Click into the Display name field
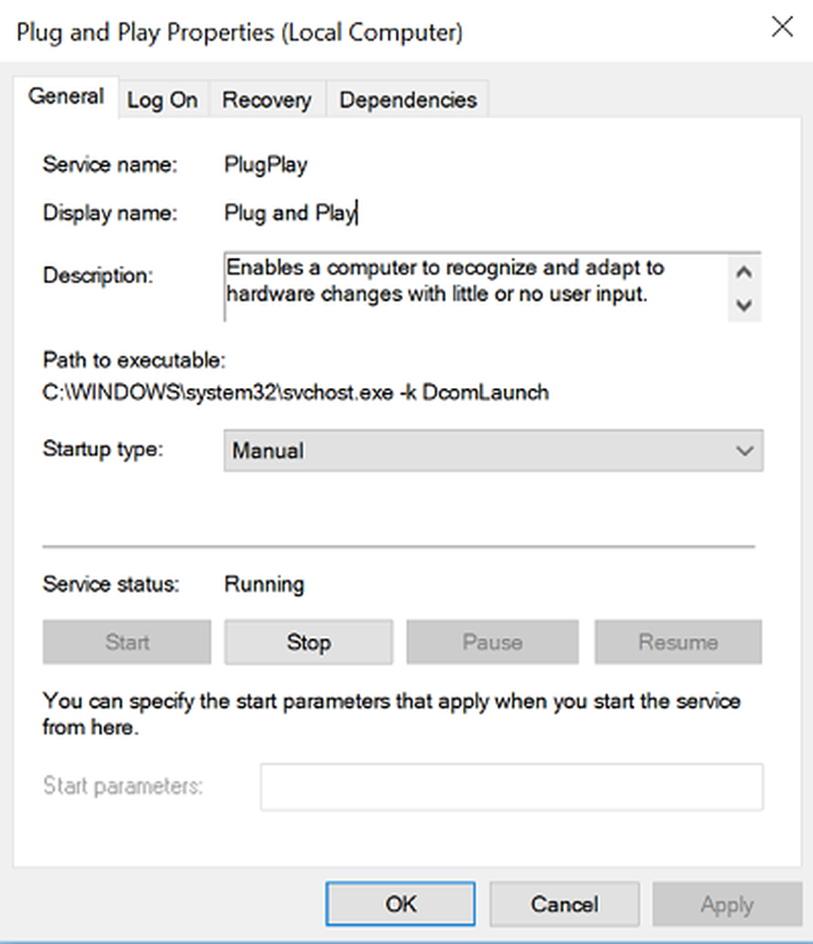 pyautogui.click(x=290, y=213)
